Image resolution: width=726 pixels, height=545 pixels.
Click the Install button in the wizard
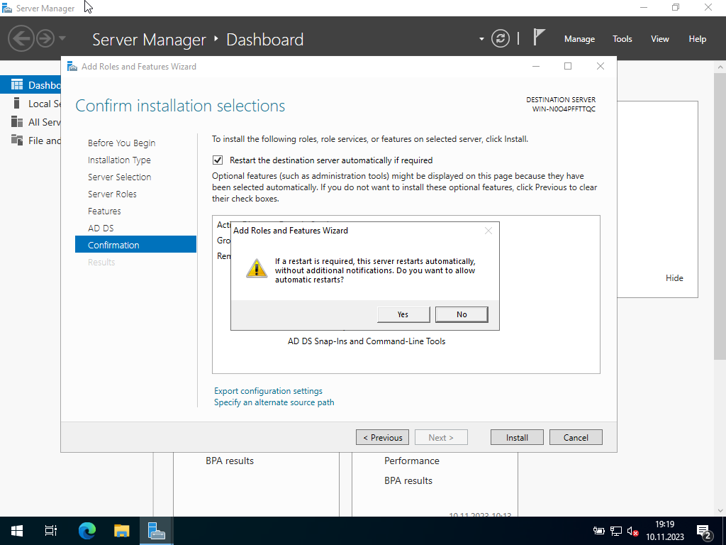[x=517, y=437]
